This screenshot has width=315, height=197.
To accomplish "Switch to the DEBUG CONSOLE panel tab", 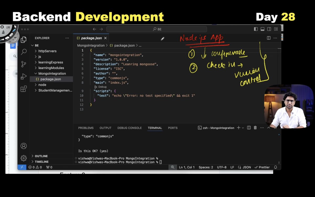I will (129, 128).
